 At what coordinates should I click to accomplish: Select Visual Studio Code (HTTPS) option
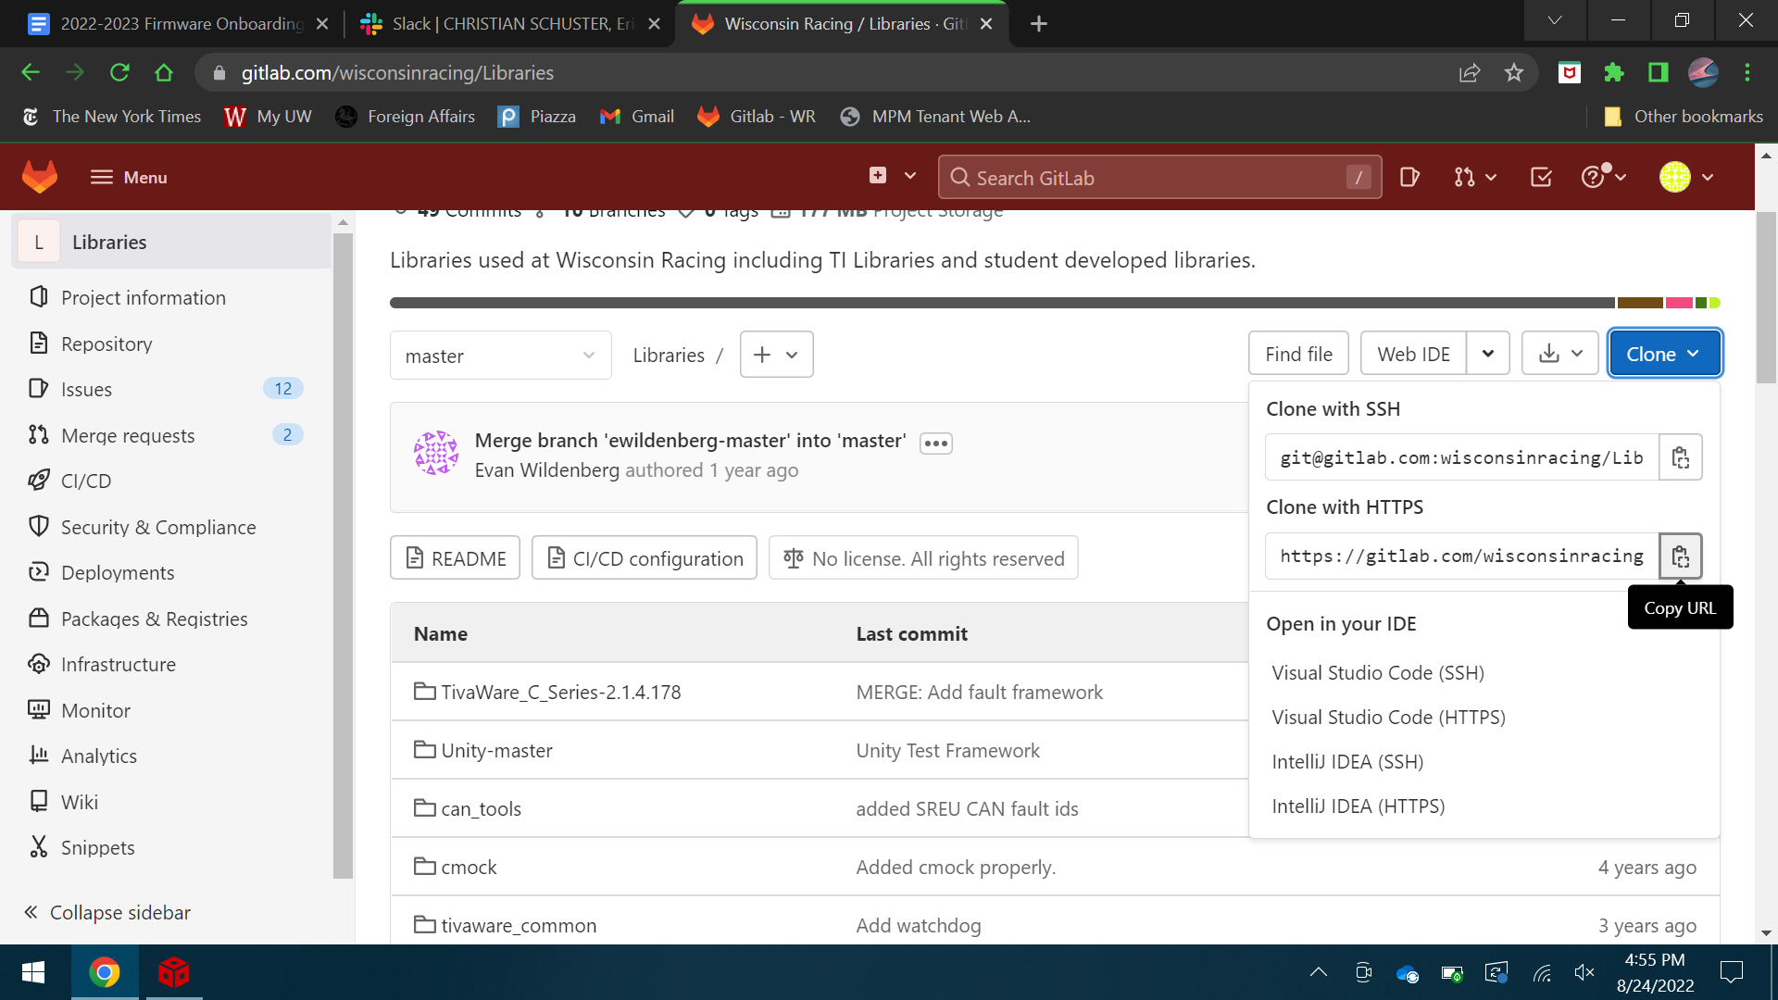point(1388,718)
